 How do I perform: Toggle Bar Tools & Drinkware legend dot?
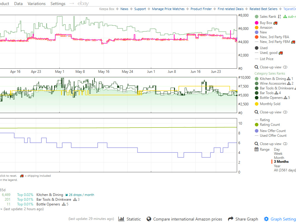tap(257, 88)
